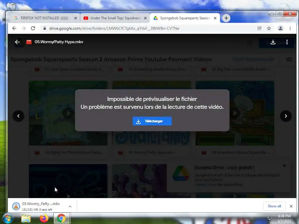This screenshot has height=224, width=299.
Task: Click Show all downloads button
Action: [x=274, y=206]
